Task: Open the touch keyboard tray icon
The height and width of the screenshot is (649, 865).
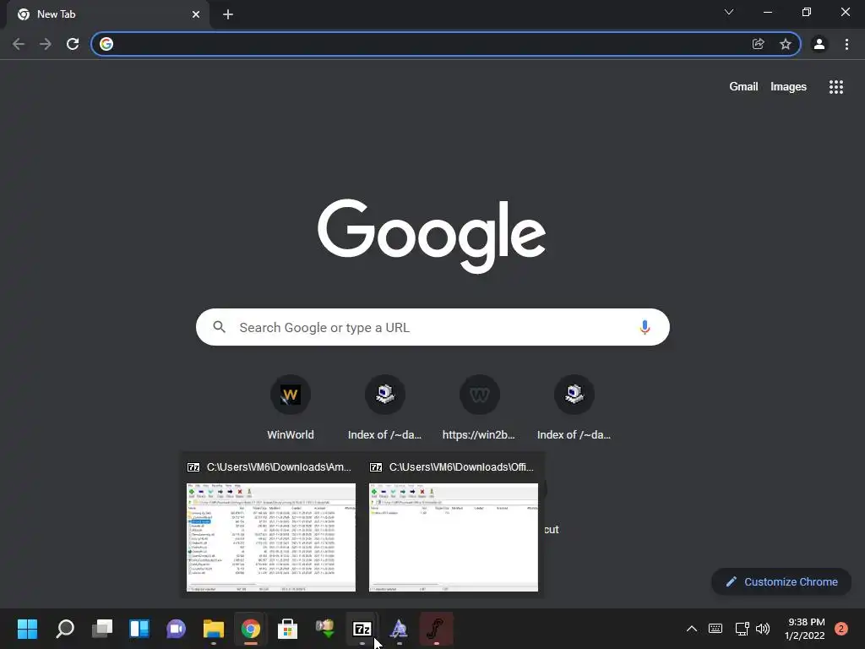Action: [x=715, y=629]
